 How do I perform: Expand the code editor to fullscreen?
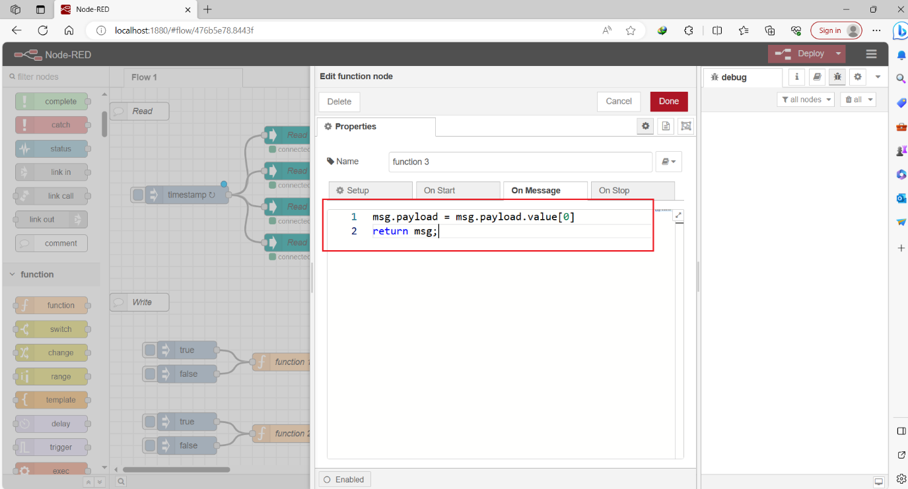tap(679, 214)
